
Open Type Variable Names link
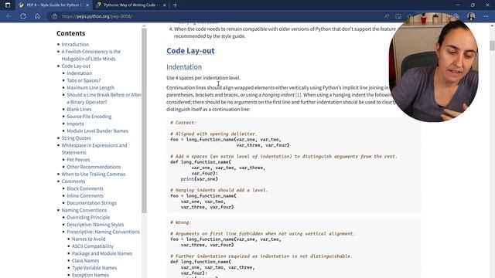pyautogui.click(x=94, y=268)
